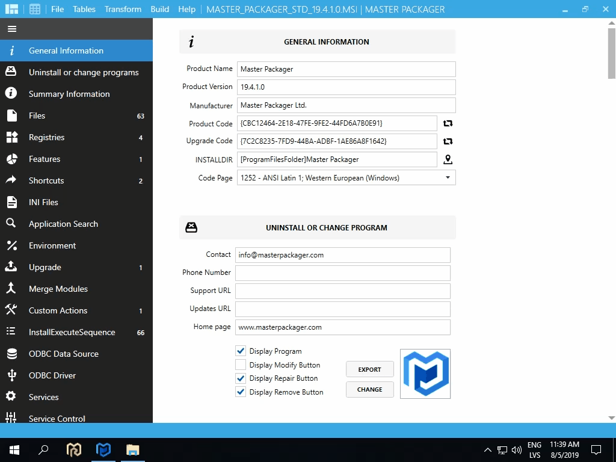
Task: Click the Merge Modules icon
Action: [11, 288]
